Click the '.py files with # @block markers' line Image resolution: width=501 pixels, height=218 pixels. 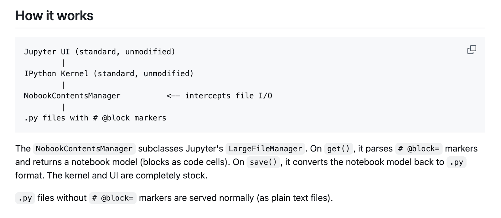pyautogui.click(x=95, y=118)
